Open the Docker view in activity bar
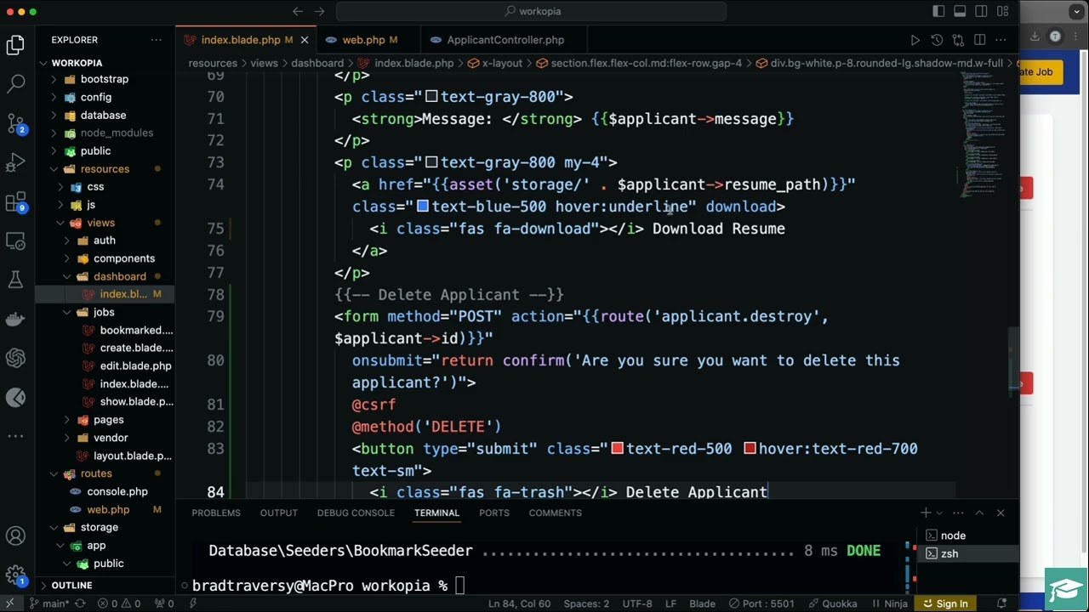Image resolution: width=1089 pixels, height=612 pixels. coord(15,319)
